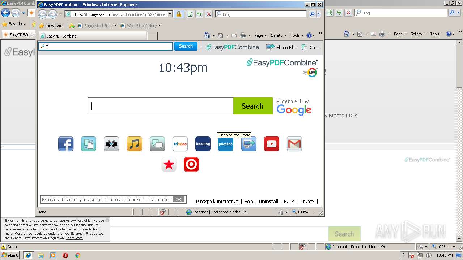Open the Macy's red star tile
Screen dimensions: 463x260
click(x=169, y=165)
